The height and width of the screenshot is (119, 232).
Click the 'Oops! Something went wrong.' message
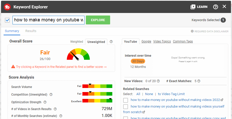tap(188, 58)
